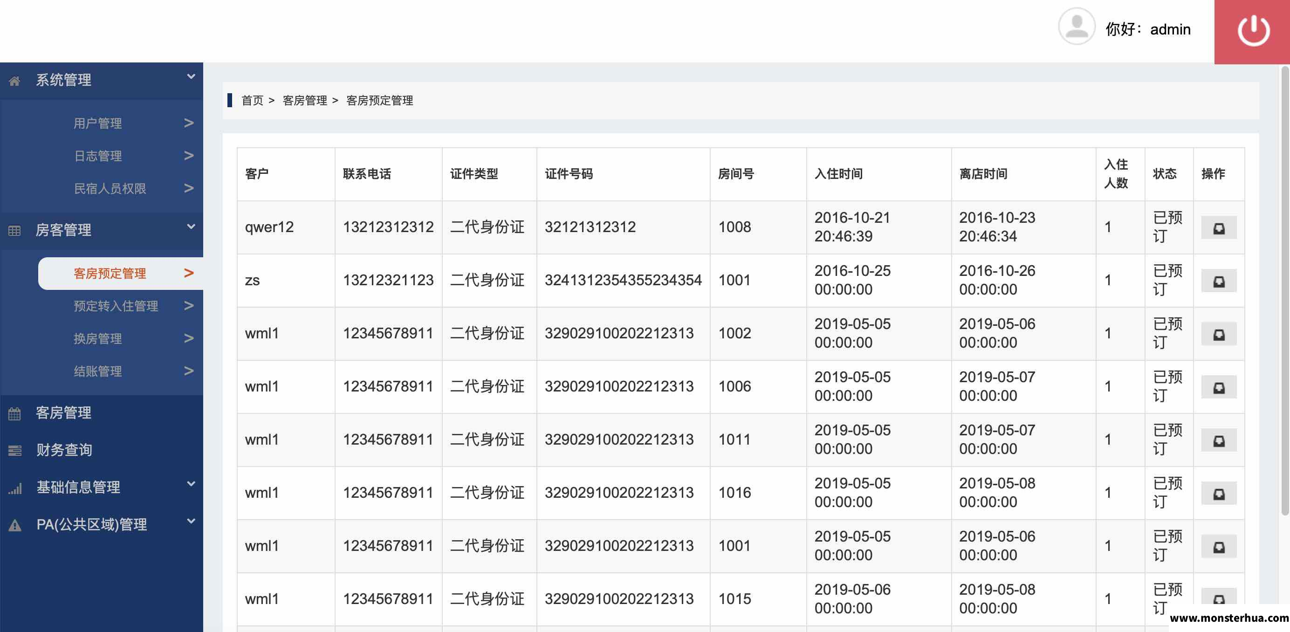Open 结账管理 menu item
1290x632 pixels.
98,371
